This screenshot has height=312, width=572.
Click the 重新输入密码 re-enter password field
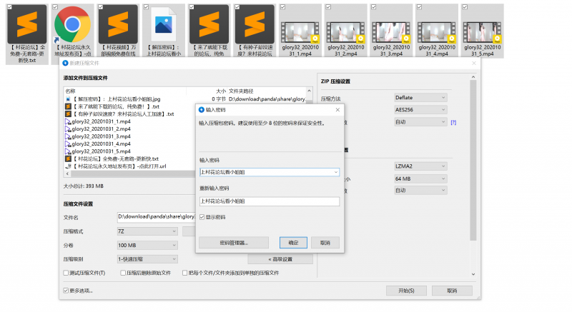pos(269,201)
